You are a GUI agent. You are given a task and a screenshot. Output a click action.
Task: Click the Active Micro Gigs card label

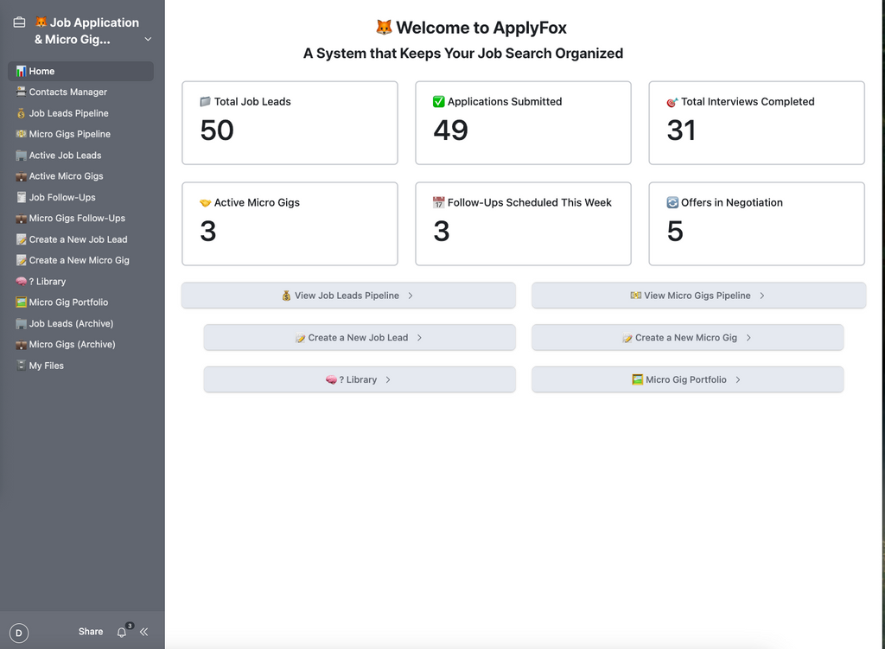tap(257, 202)
